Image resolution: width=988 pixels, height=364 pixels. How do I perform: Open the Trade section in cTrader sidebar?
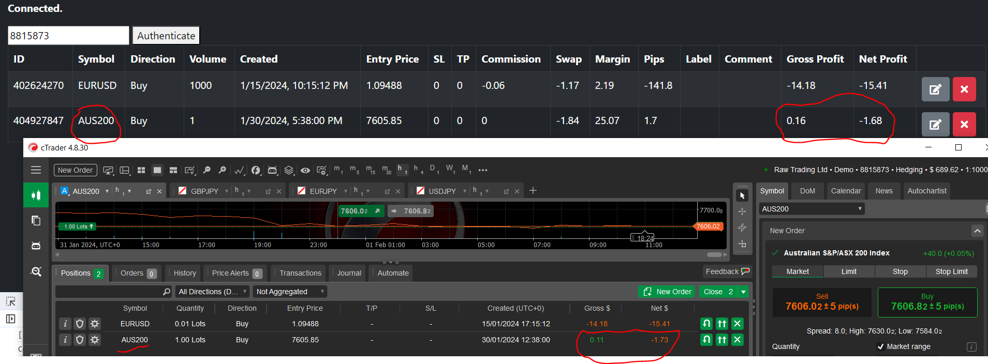coord(36,195)
